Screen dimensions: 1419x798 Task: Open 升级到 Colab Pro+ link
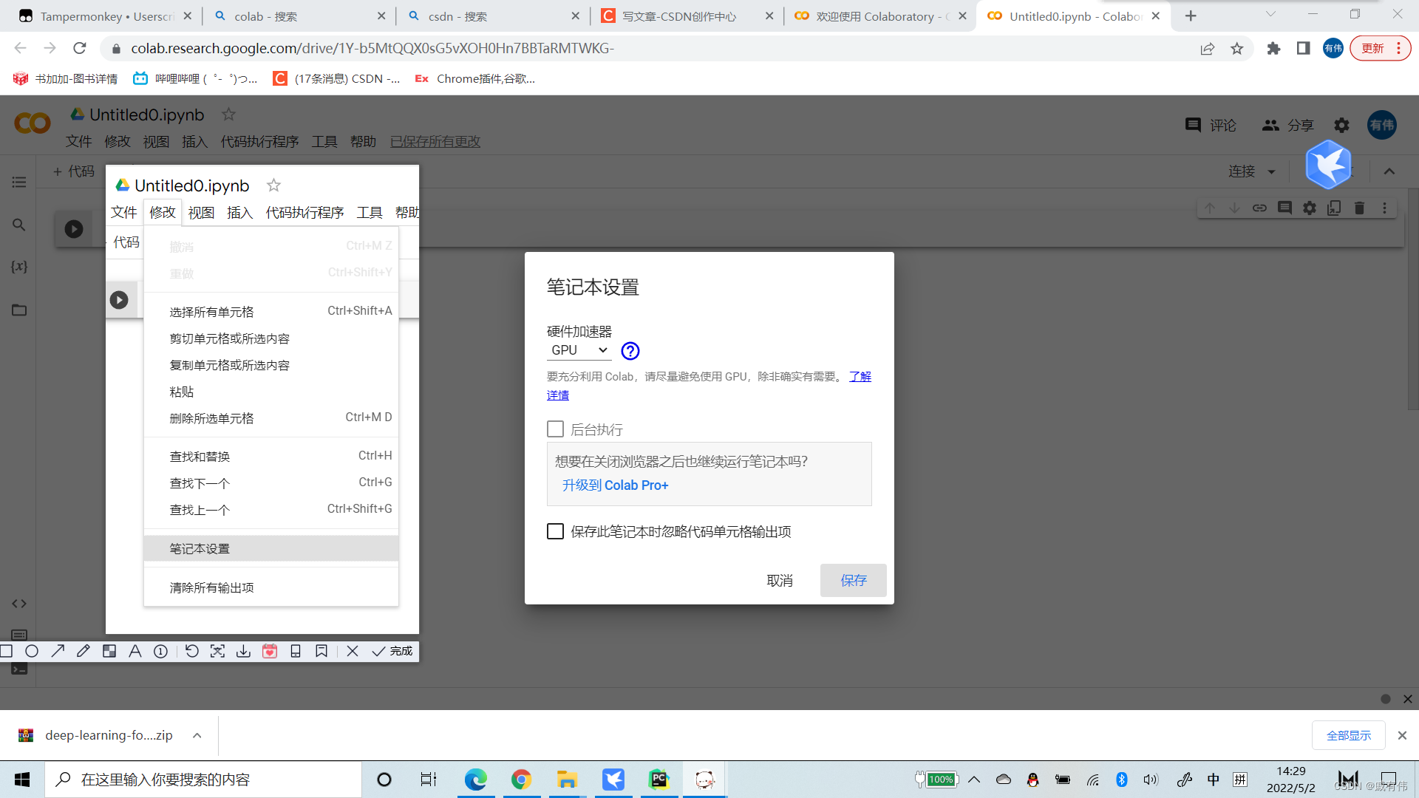click(615, 485)
